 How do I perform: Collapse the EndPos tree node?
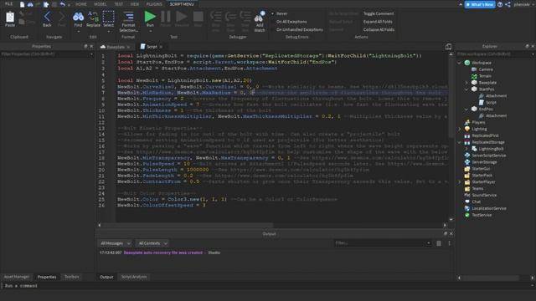(466, 110)
